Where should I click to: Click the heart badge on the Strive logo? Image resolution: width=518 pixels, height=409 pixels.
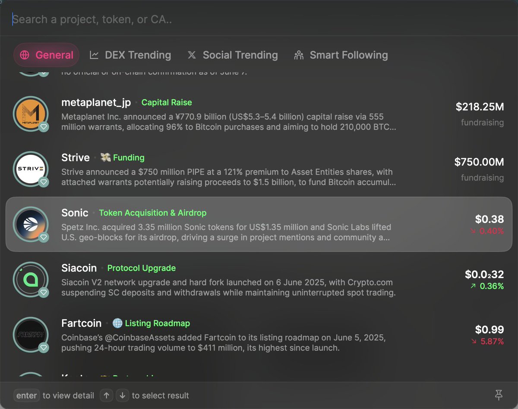44,182
